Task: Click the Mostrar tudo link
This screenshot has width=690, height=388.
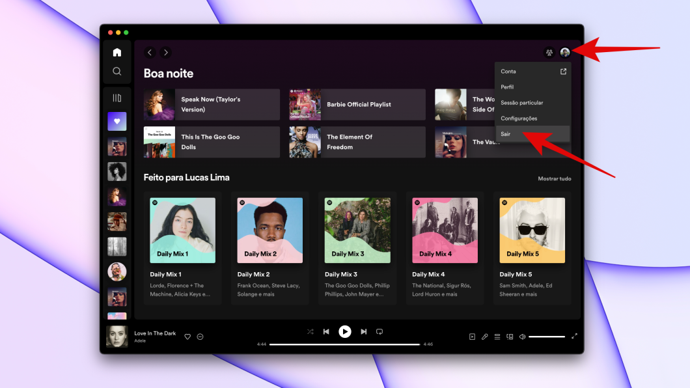Action: (x=555, y=178)
